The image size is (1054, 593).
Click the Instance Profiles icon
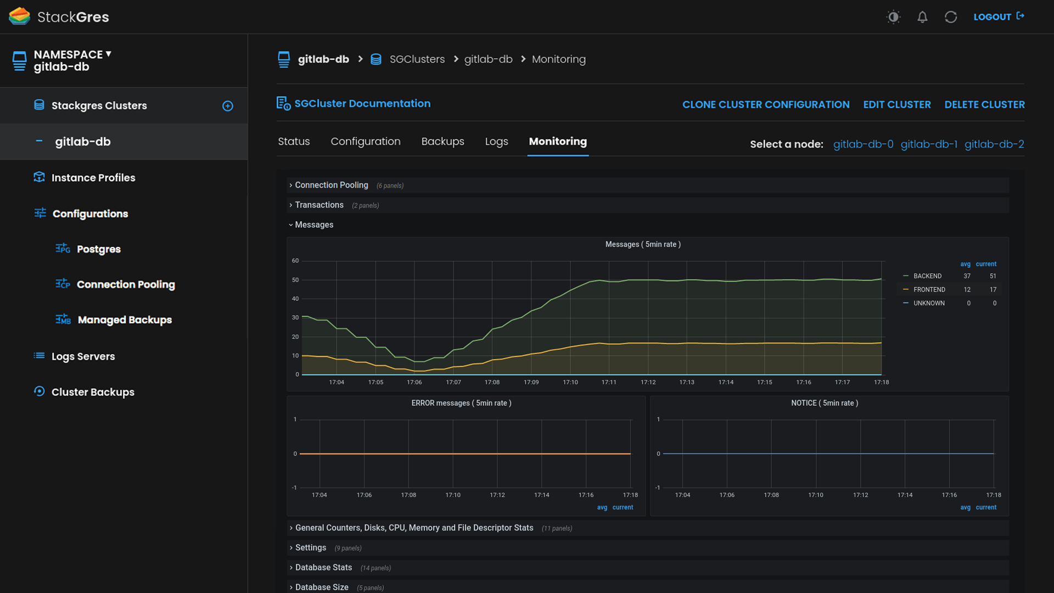[39, 177]
